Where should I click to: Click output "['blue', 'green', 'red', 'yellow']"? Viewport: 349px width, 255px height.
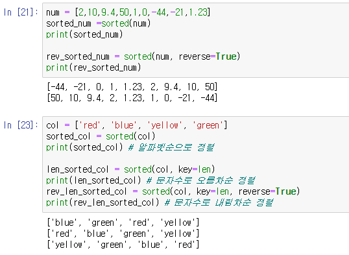pyautogui.click(x=123, y=223)
